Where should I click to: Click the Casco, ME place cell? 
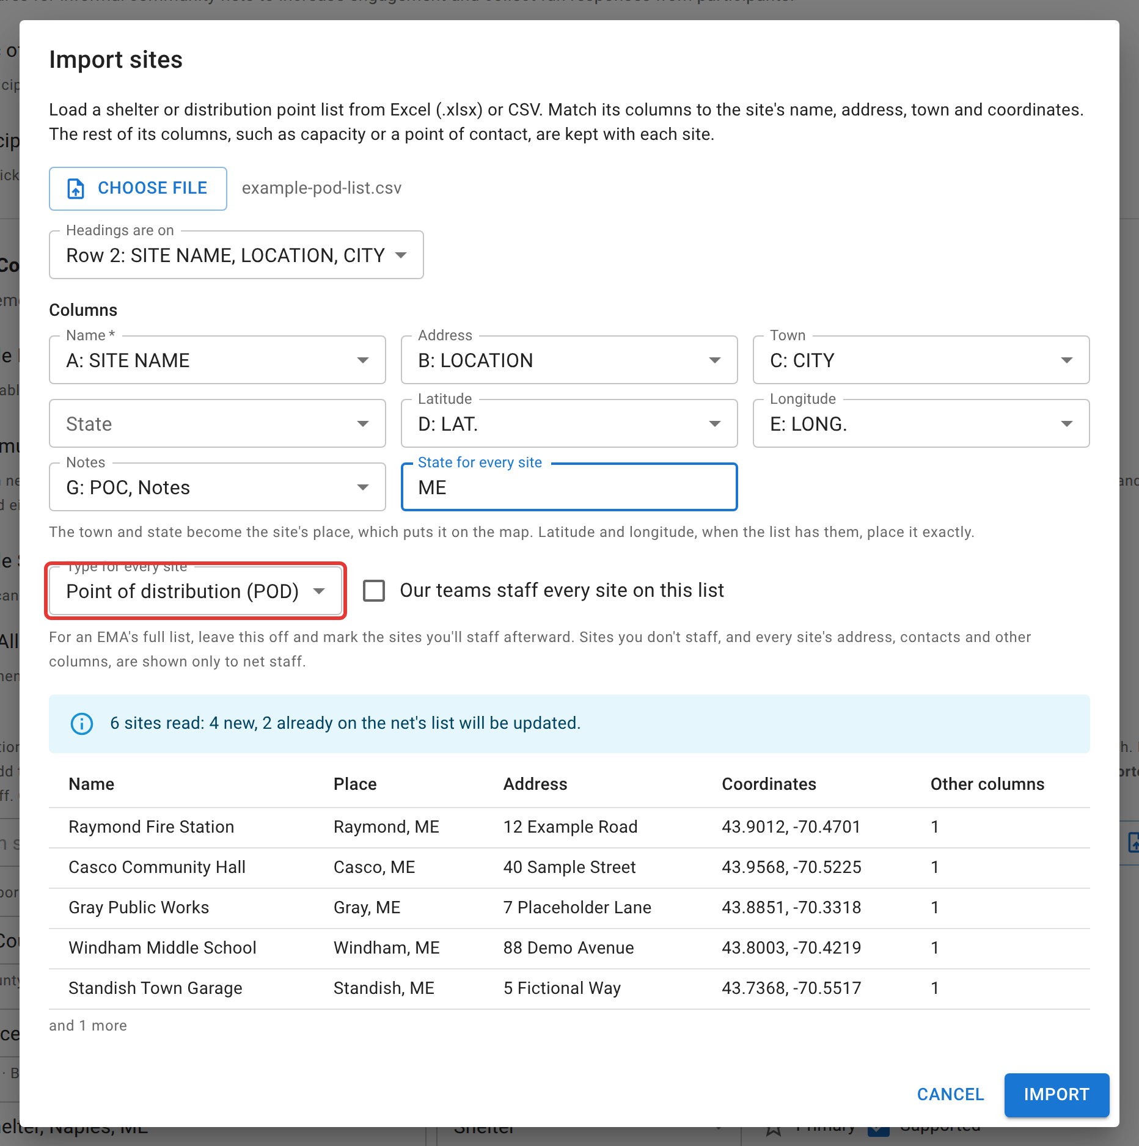click(375, 867)
